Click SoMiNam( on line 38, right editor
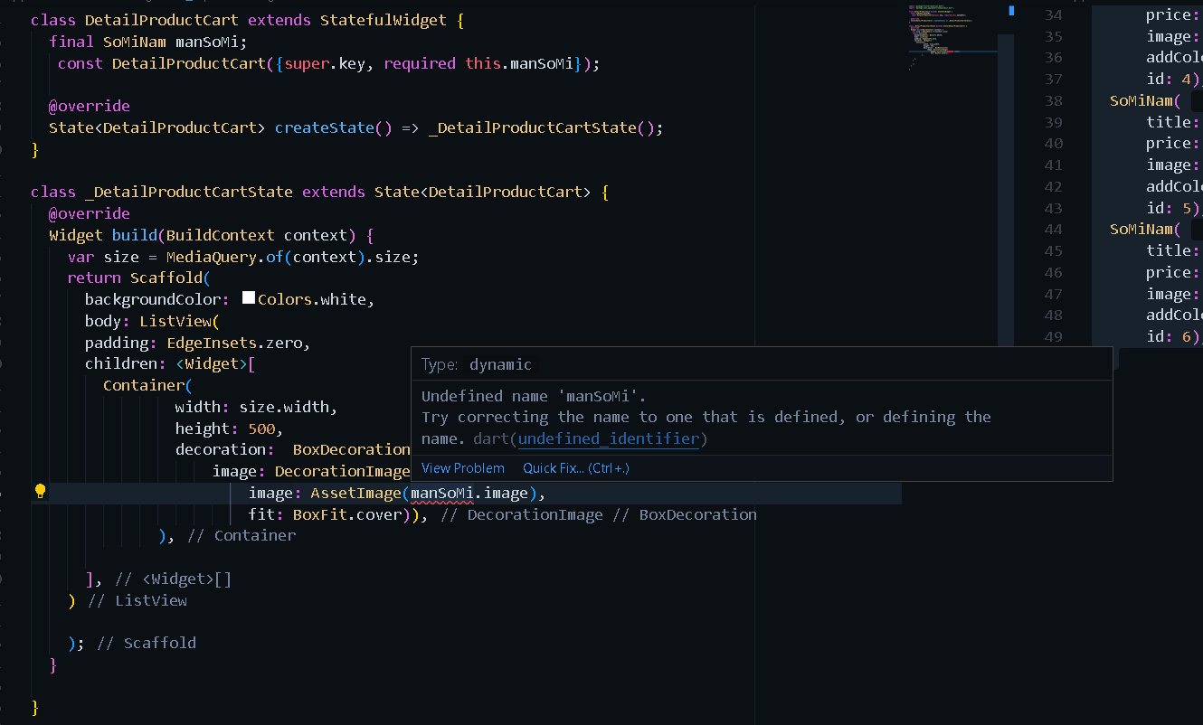1203x725 pixels. pos(1145,100)
